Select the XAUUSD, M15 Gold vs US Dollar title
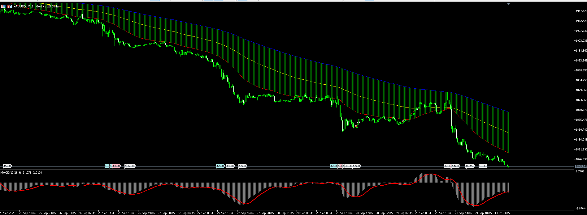 coord(37,6)
